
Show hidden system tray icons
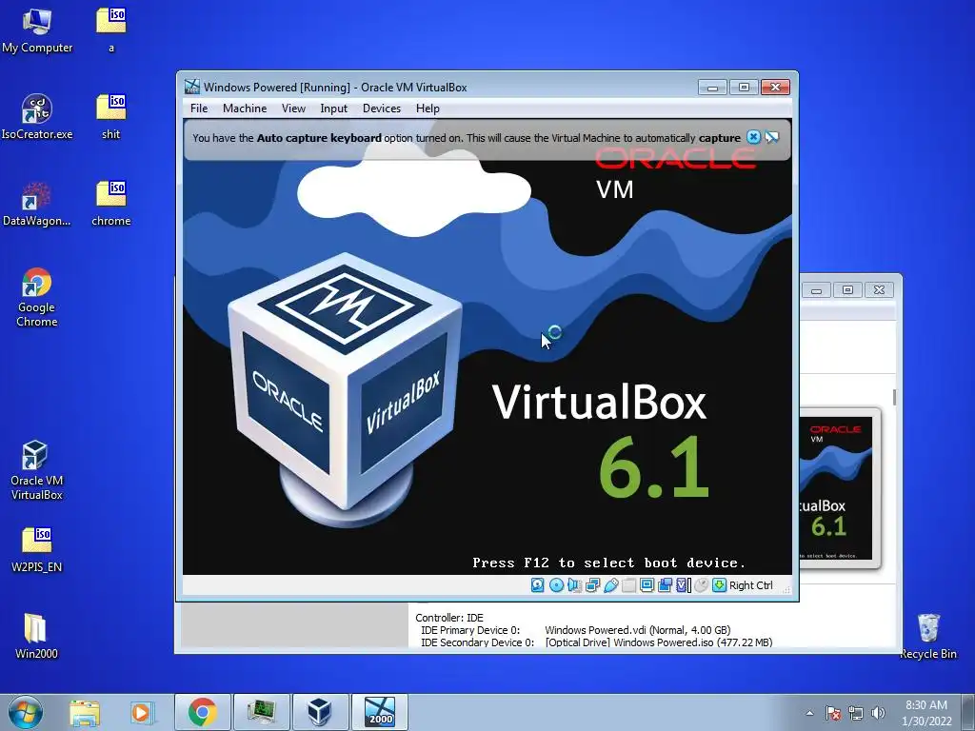[809, 713]
